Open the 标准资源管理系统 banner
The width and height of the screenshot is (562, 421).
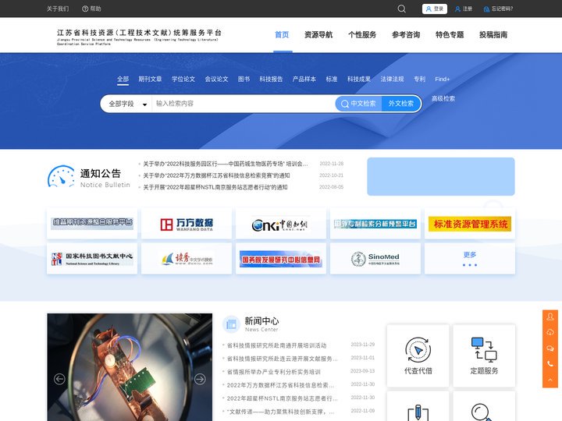(470, 224)
